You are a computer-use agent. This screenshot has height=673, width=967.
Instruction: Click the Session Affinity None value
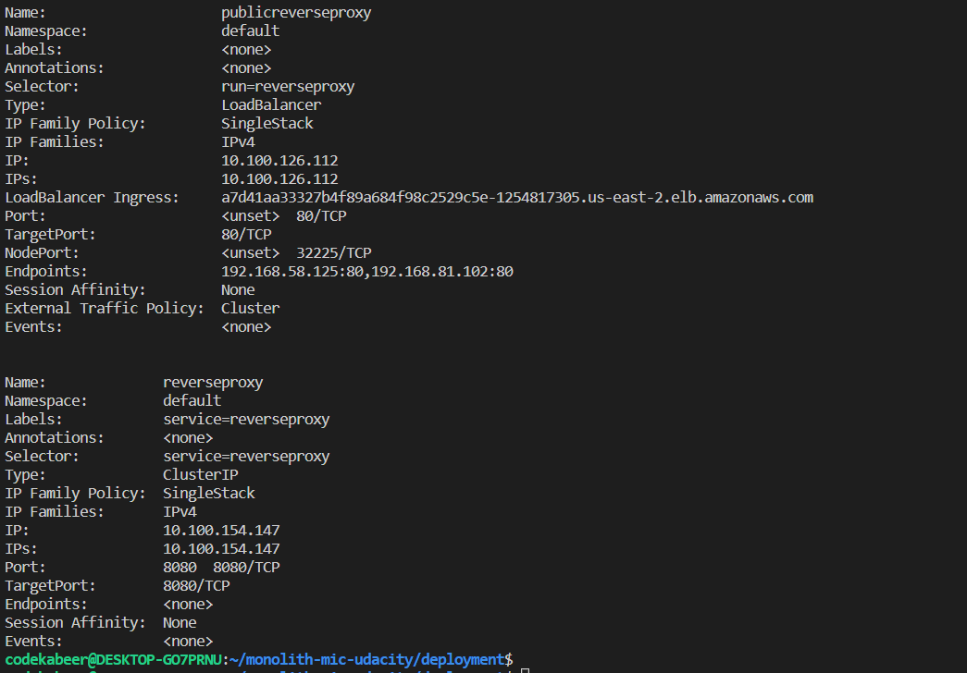click(x=237, y=289)
